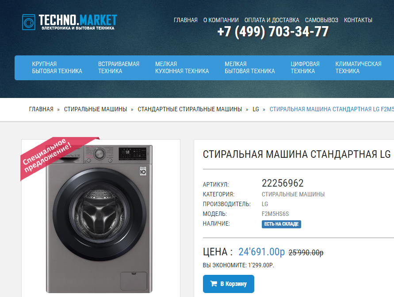Click the Главная breadcrumb link
The image size is (394, 297).
point(41,109)
